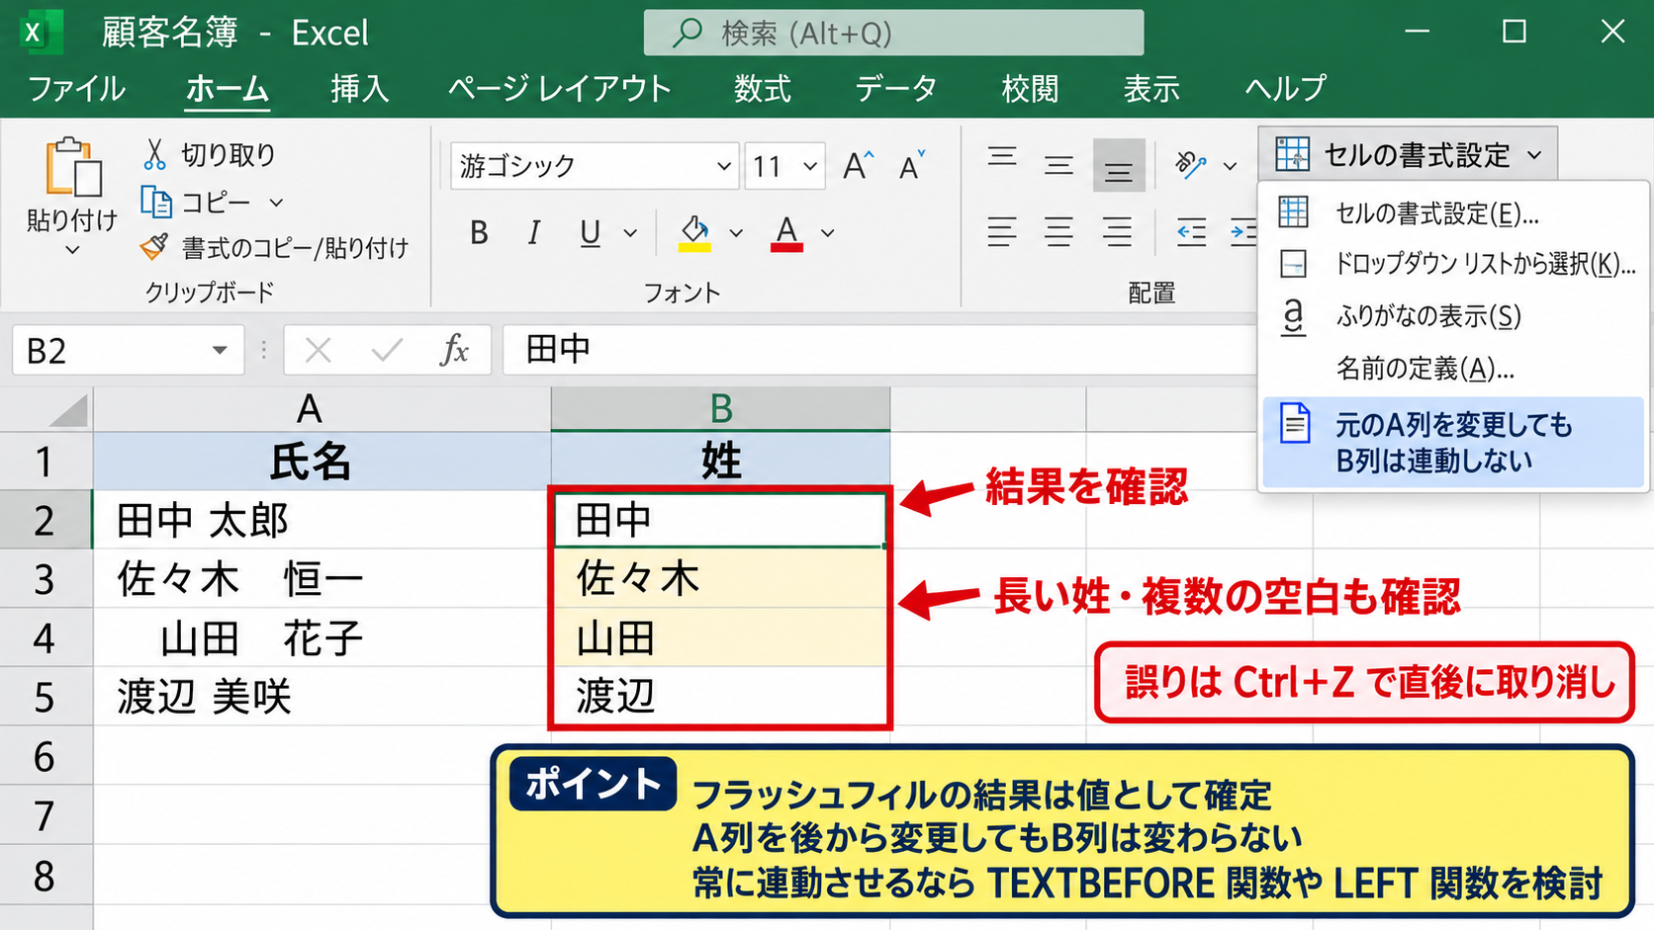
Task: Open the 游ゴシック font name dropdown
Action: (724, 166)
